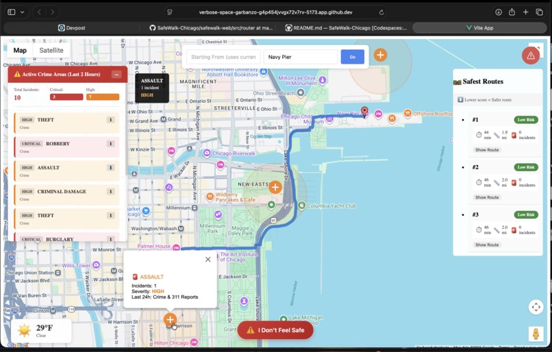Select the HIGH ASSAULT crime row
The width and height of the screenshot is (552, 352).
67,171
